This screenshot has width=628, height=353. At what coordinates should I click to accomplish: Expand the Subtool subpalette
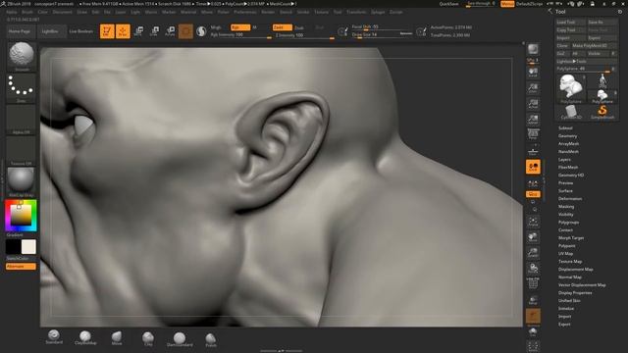coord(565,128)
